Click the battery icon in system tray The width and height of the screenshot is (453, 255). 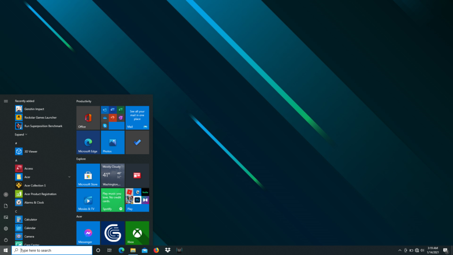[411, 251]
